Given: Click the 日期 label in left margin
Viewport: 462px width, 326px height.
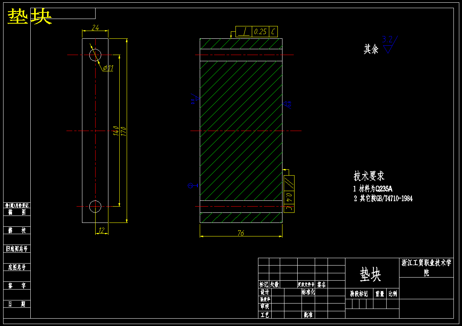Looking at the screenshot, I should (x=17, y=304).
